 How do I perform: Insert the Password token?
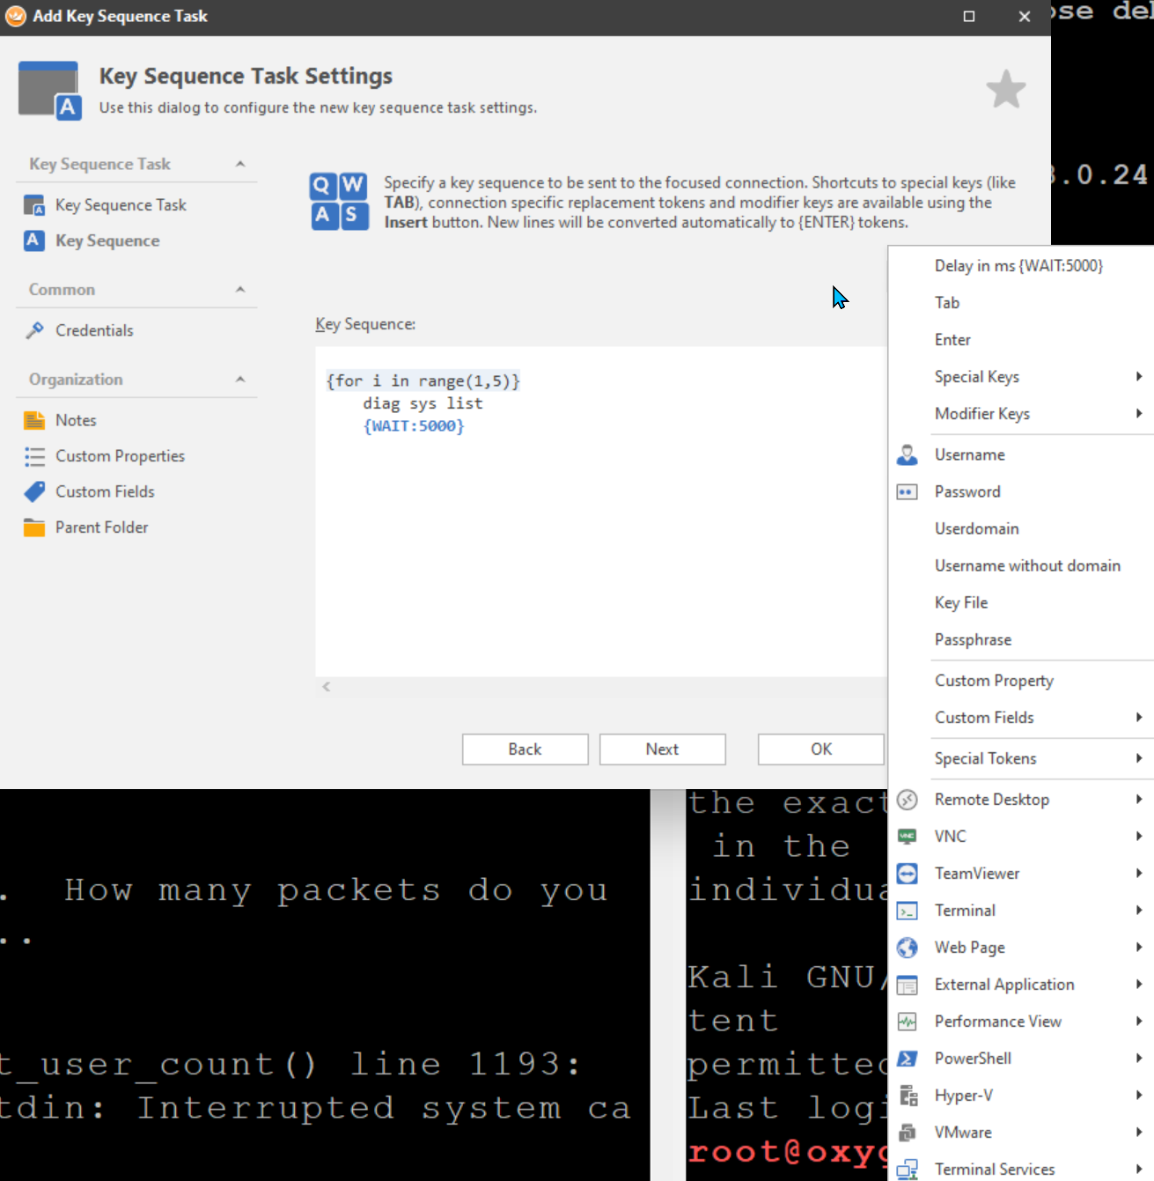[x=967, y=491]
